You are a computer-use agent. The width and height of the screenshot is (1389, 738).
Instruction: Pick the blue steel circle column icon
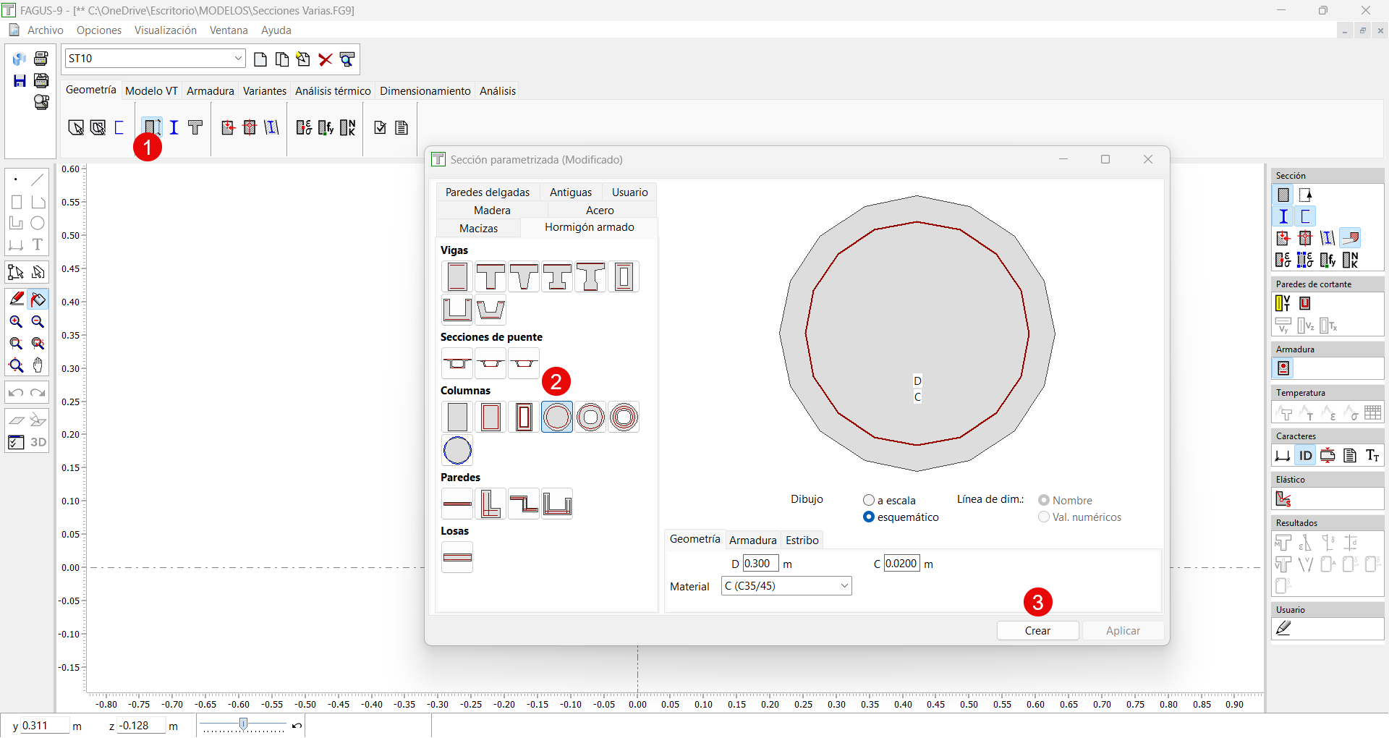tap(457, 451)
